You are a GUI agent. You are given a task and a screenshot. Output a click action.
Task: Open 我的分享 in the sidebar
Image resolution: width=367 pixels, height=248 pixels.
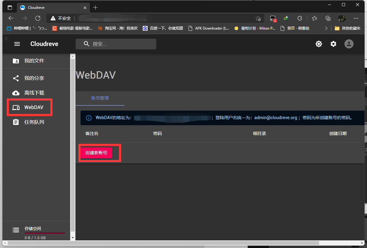pos(36,78)
